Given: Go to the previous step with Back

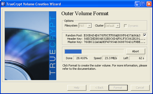Looking at the screenshot, I should (x=99, y=88).
